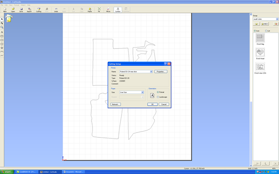This screenshot has height=174, width=279.
Task: Select the arrow selection tool
Action: point(2,19)
